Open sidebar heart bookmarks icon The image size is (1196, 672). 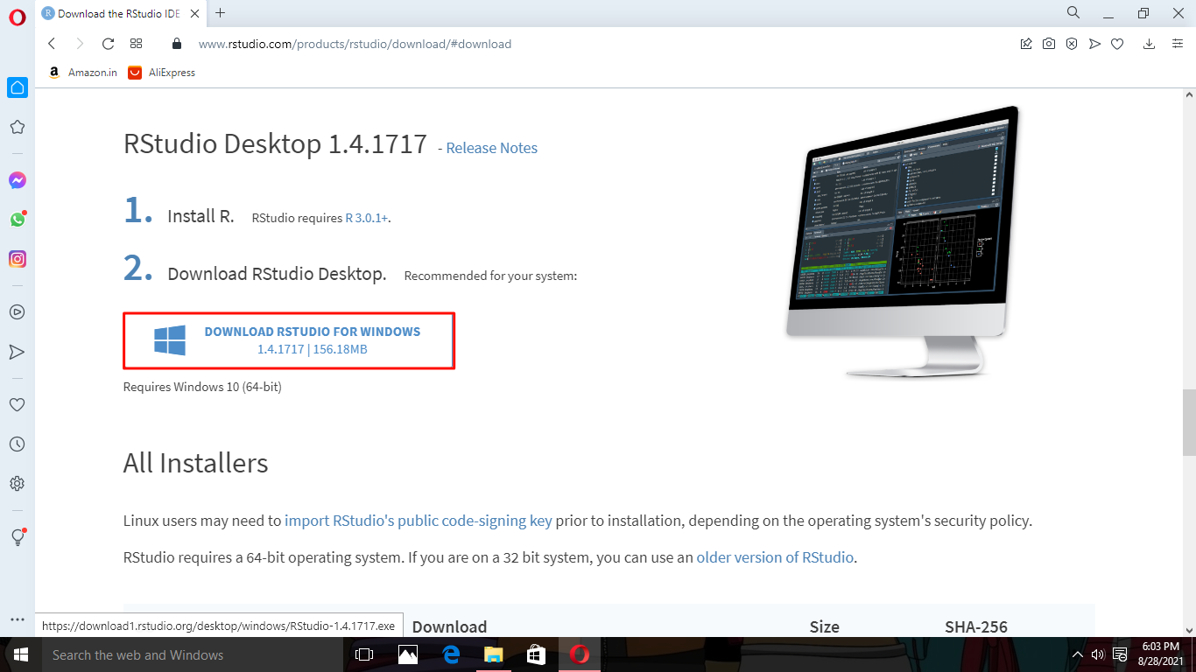[x=18, y=405]
